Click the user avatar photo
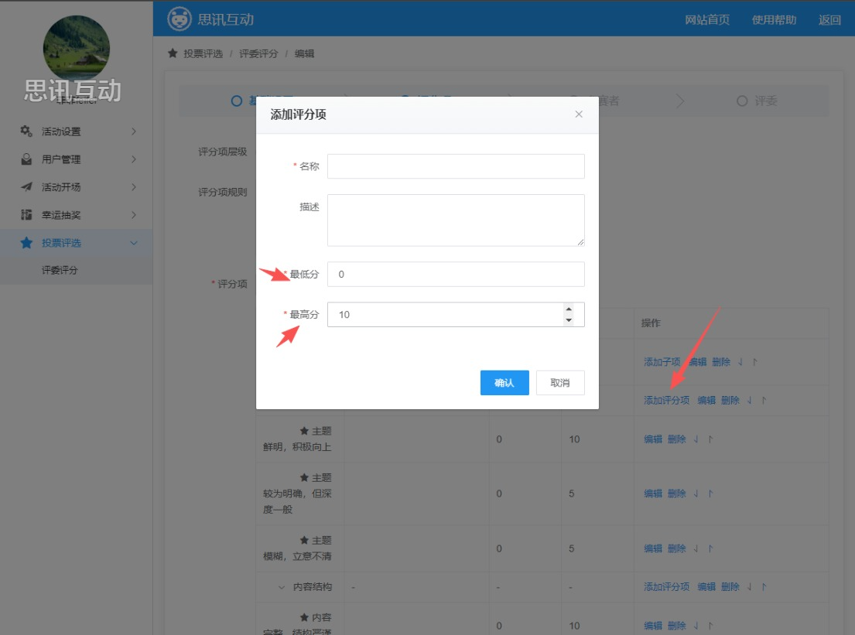Screen dimensions: 855x635 [x=76, y=48]
